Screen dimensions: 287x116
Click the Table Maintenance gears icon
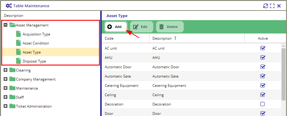(9, 6)
